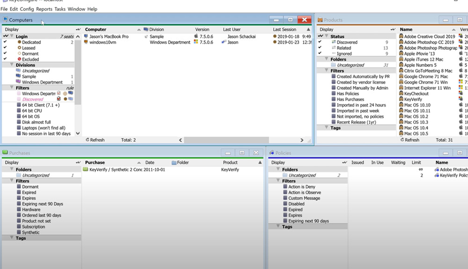Click scroll down arrow in Computers sidebar
The width and height of the screenshot is (468, 269).
coord(78,133)
